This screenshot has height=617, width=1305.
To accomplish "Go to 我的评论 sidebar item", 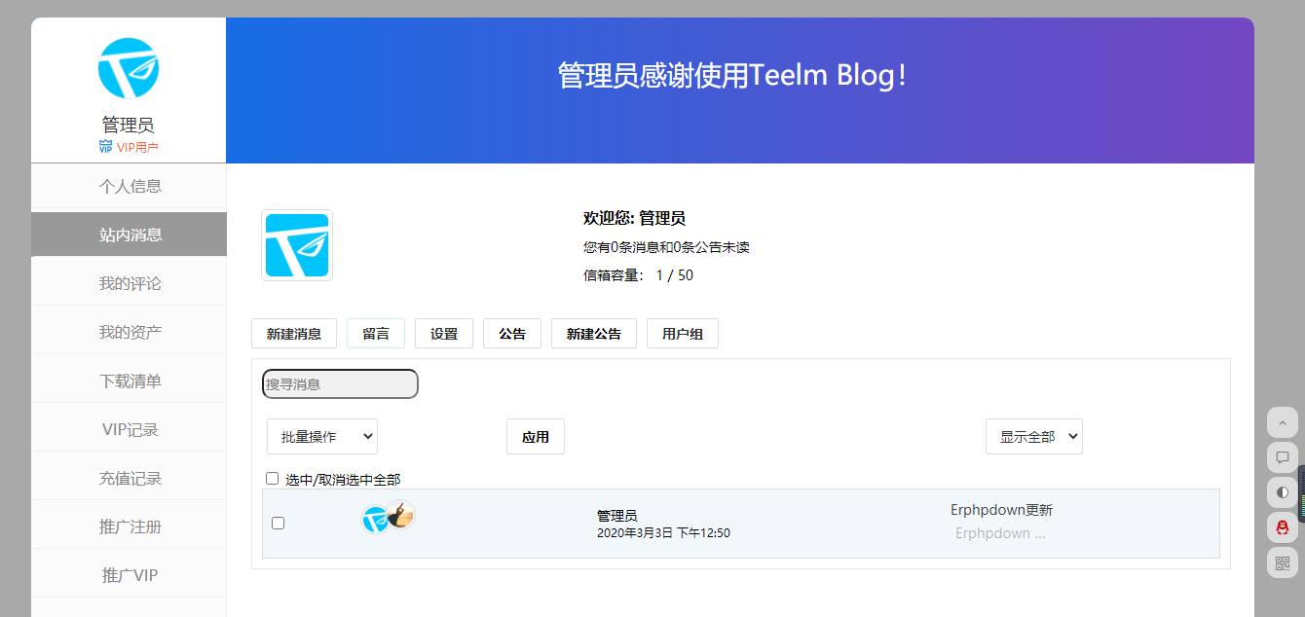I will [130, 283].
